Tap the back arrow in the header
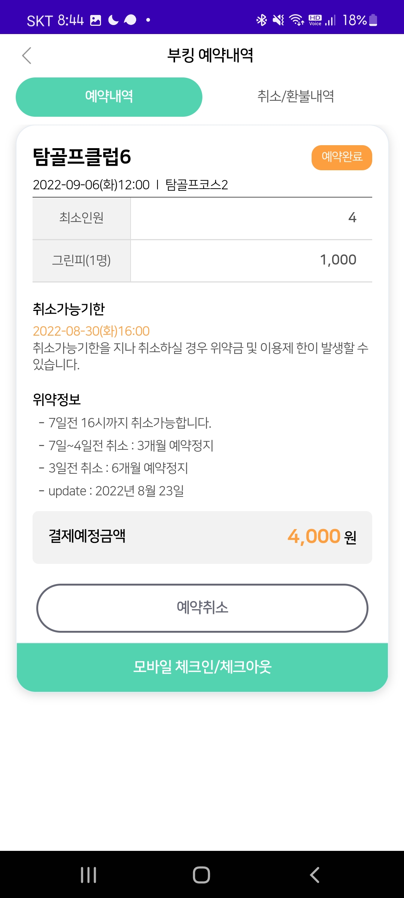Screen dimensions: 404x898 (27, 56)
